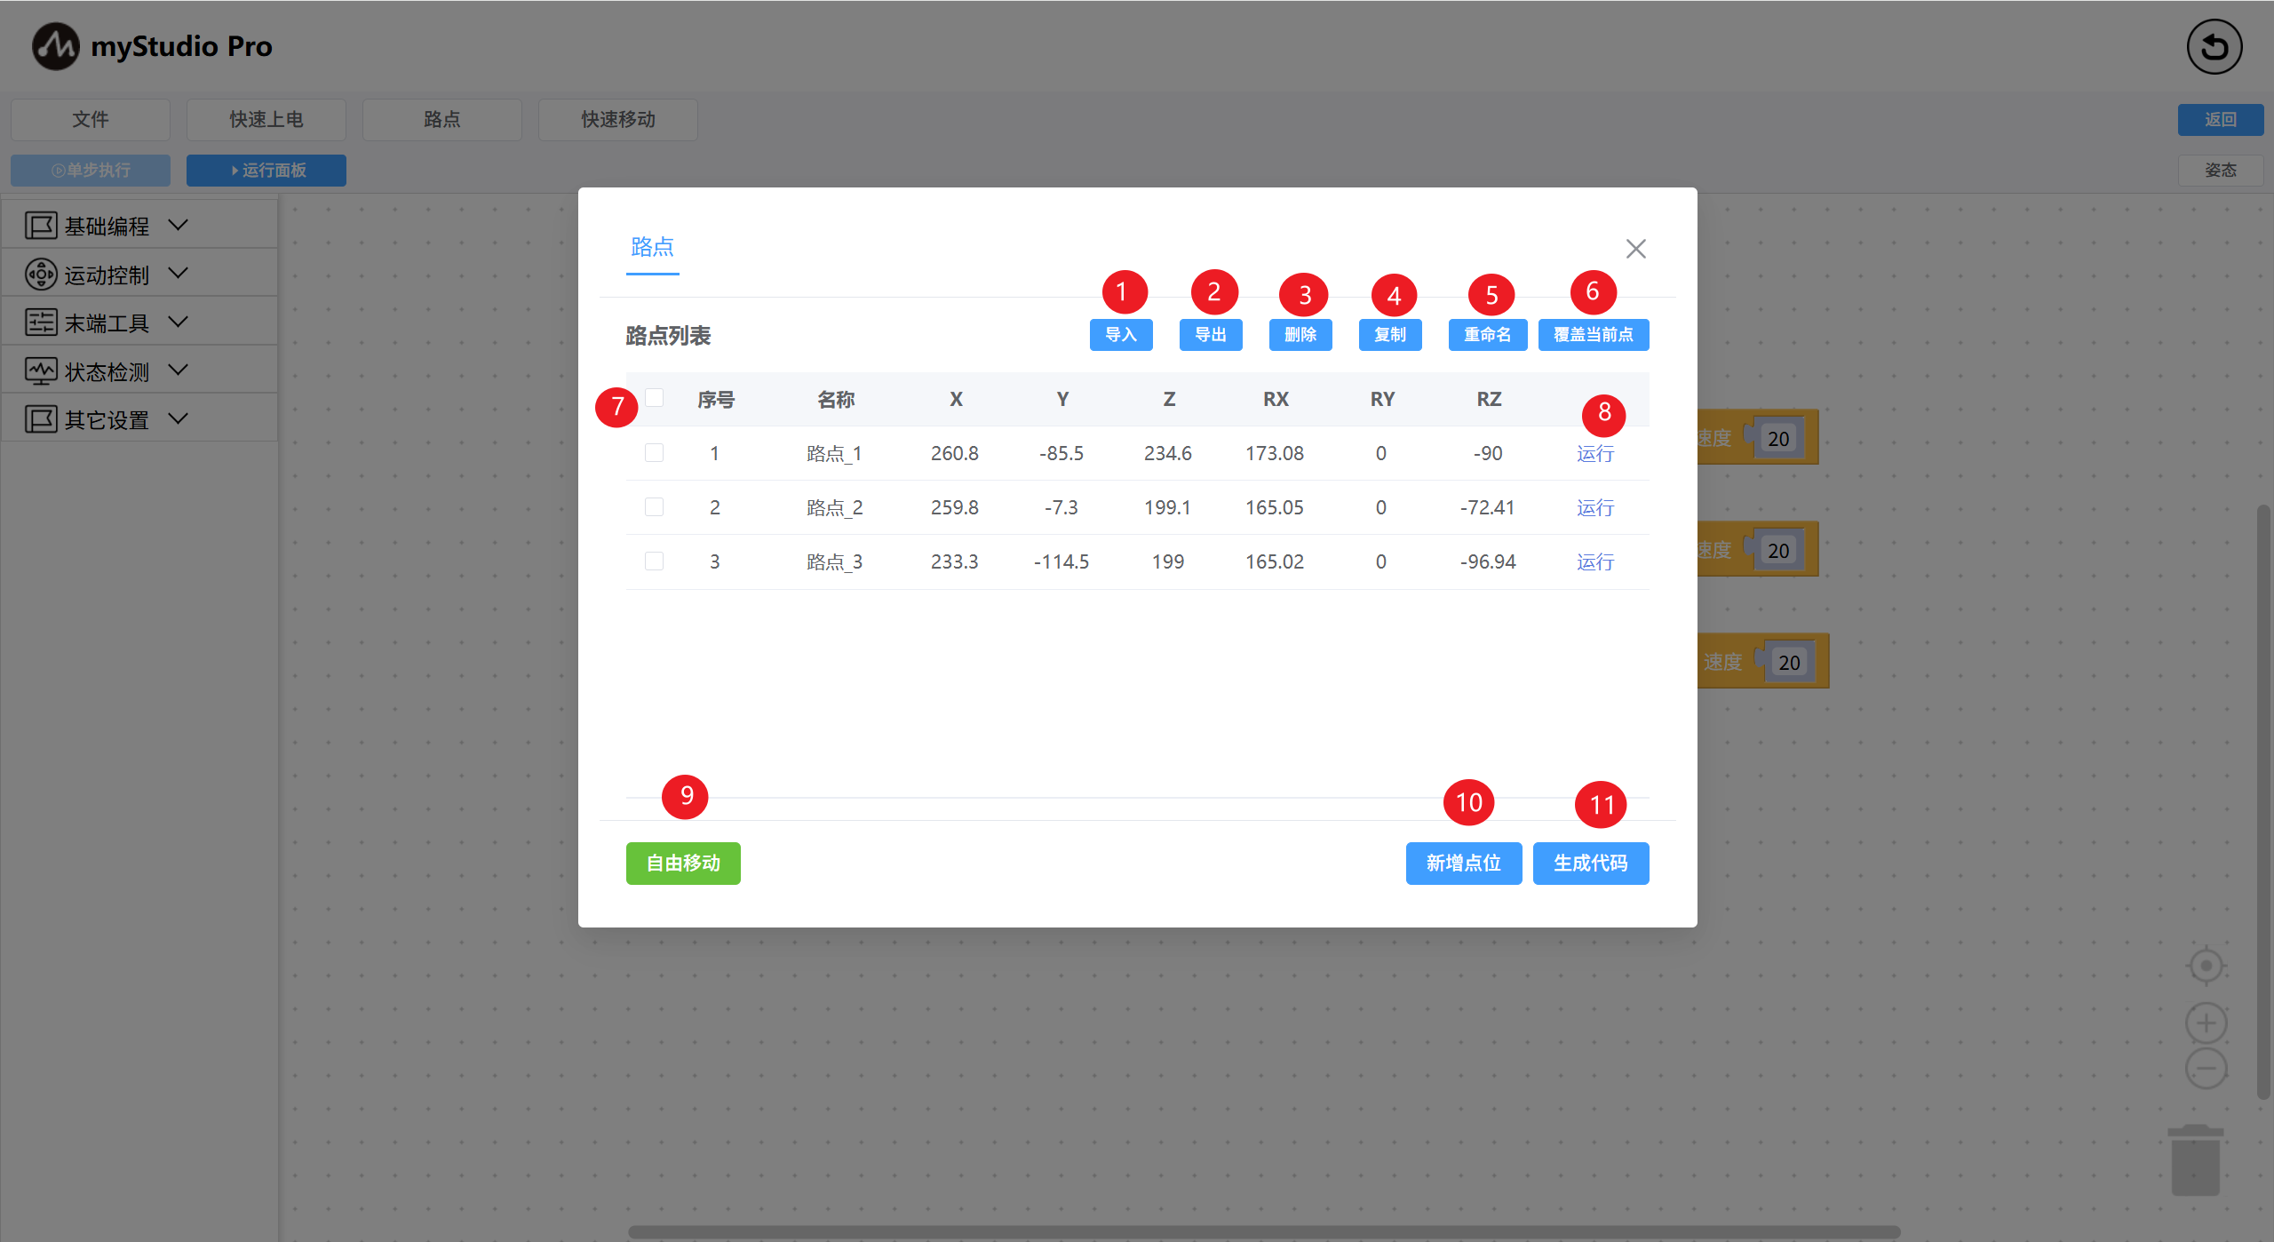
Task: Select the 路点 tab in dialog
Action: (652, 247)
